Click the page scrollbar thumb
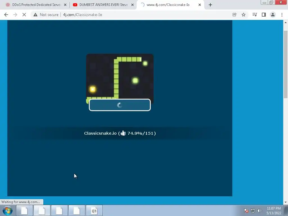This screenshot has height=216, width=288. [286, 64]
